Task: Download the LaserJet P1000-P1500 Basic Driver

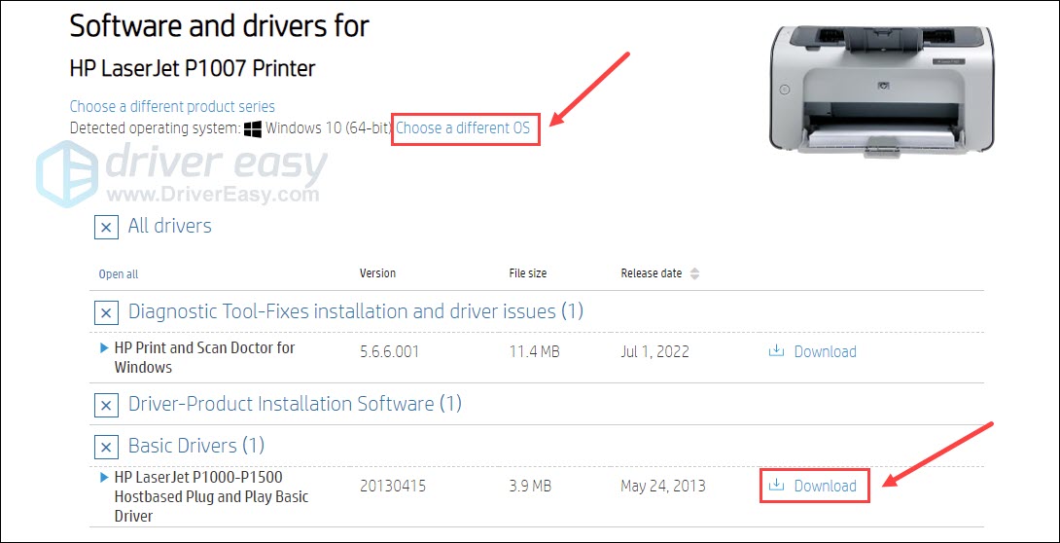Action: click(x=825, y=486)
